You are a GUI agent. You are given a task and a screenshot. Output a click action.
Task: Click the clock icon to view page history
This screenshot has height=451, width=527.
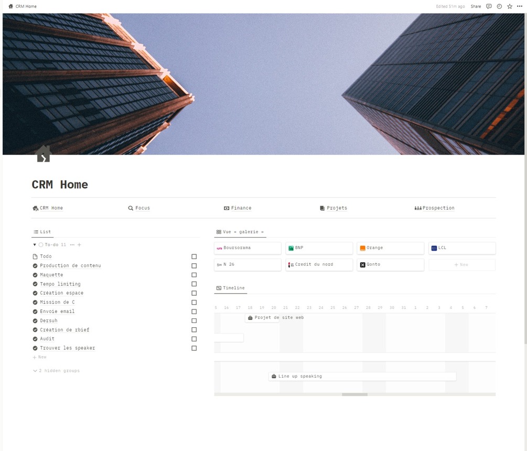[499, 6]
